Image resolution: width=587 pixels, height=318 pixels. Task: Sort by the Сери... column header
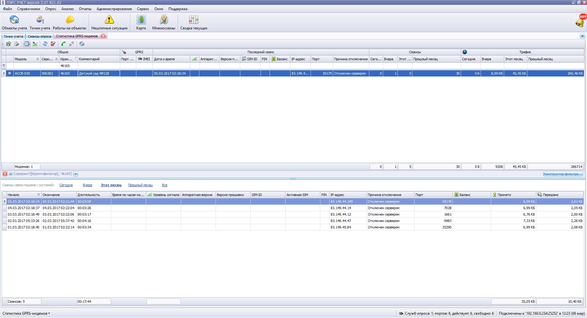point(50,59)
